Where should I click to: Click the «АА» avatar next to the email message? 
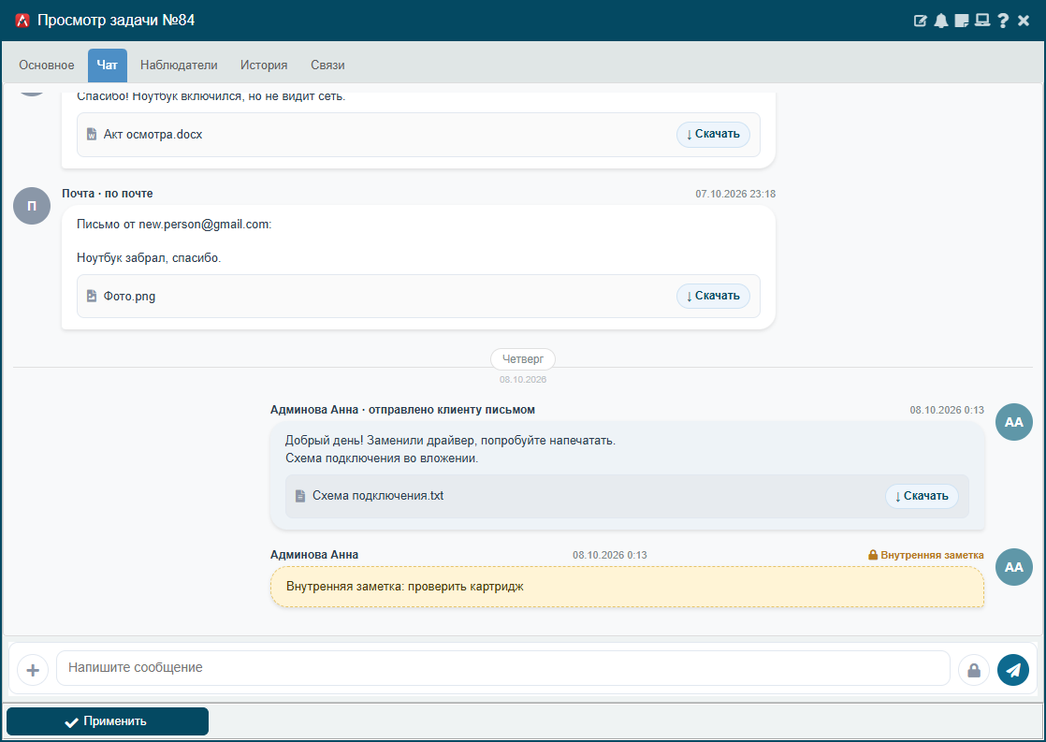tap(1014, 422)
